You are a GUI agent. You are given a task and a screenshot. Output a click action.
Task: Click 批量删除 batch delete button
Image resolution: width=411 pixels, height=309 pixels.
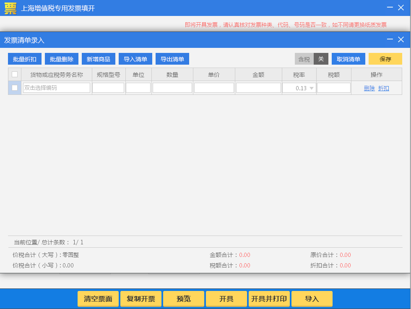62,59
